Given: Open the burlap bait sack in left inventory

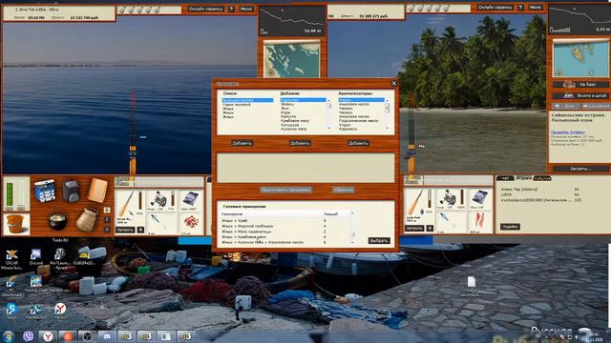Looking at the screenshot, I should point(86,220).
